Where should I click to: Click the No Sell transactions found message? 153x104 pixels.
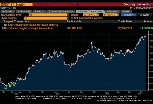pyautogui.click(x=31, y=25)
